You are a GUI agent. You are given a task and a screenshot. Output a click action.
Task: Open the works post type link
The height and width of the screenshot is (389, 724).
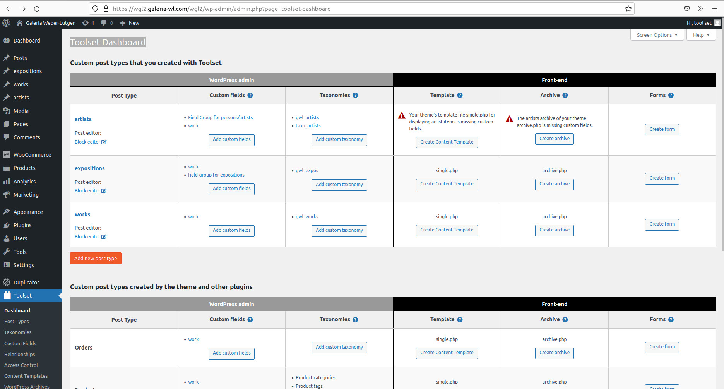[82, 214]
